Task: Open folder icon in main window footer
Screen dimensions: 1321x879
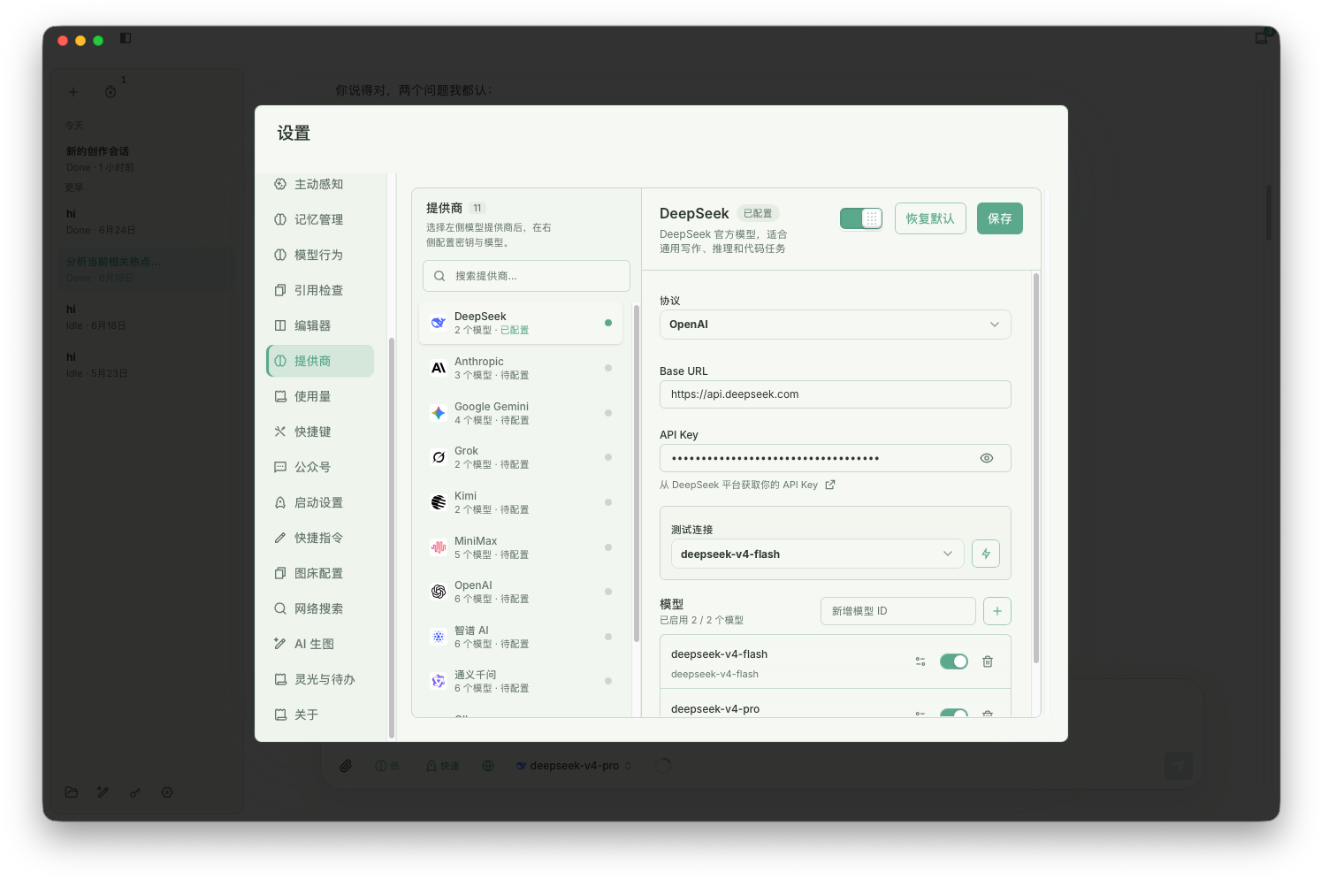Action: [x=72, y=792]
